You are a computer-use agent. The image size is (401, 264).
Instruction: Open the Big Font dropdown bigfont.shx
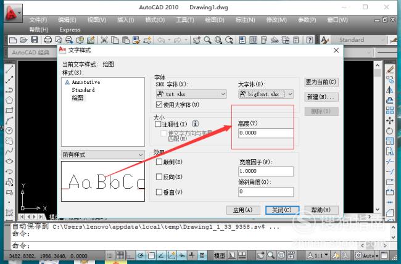click(x=266, y=94)
